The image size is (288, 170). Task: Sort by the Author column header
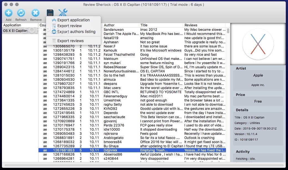point(109,25)
